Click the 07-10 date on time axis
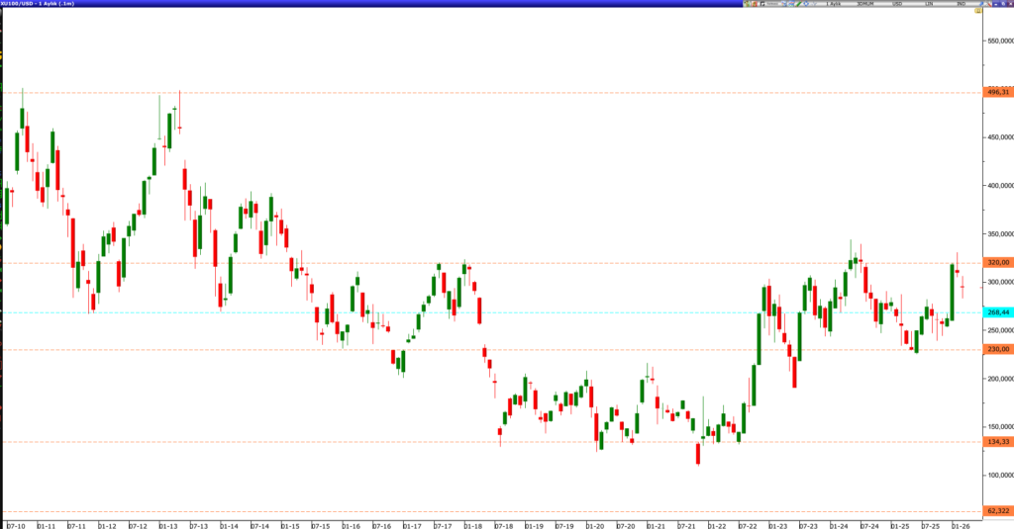 point(16,524)
